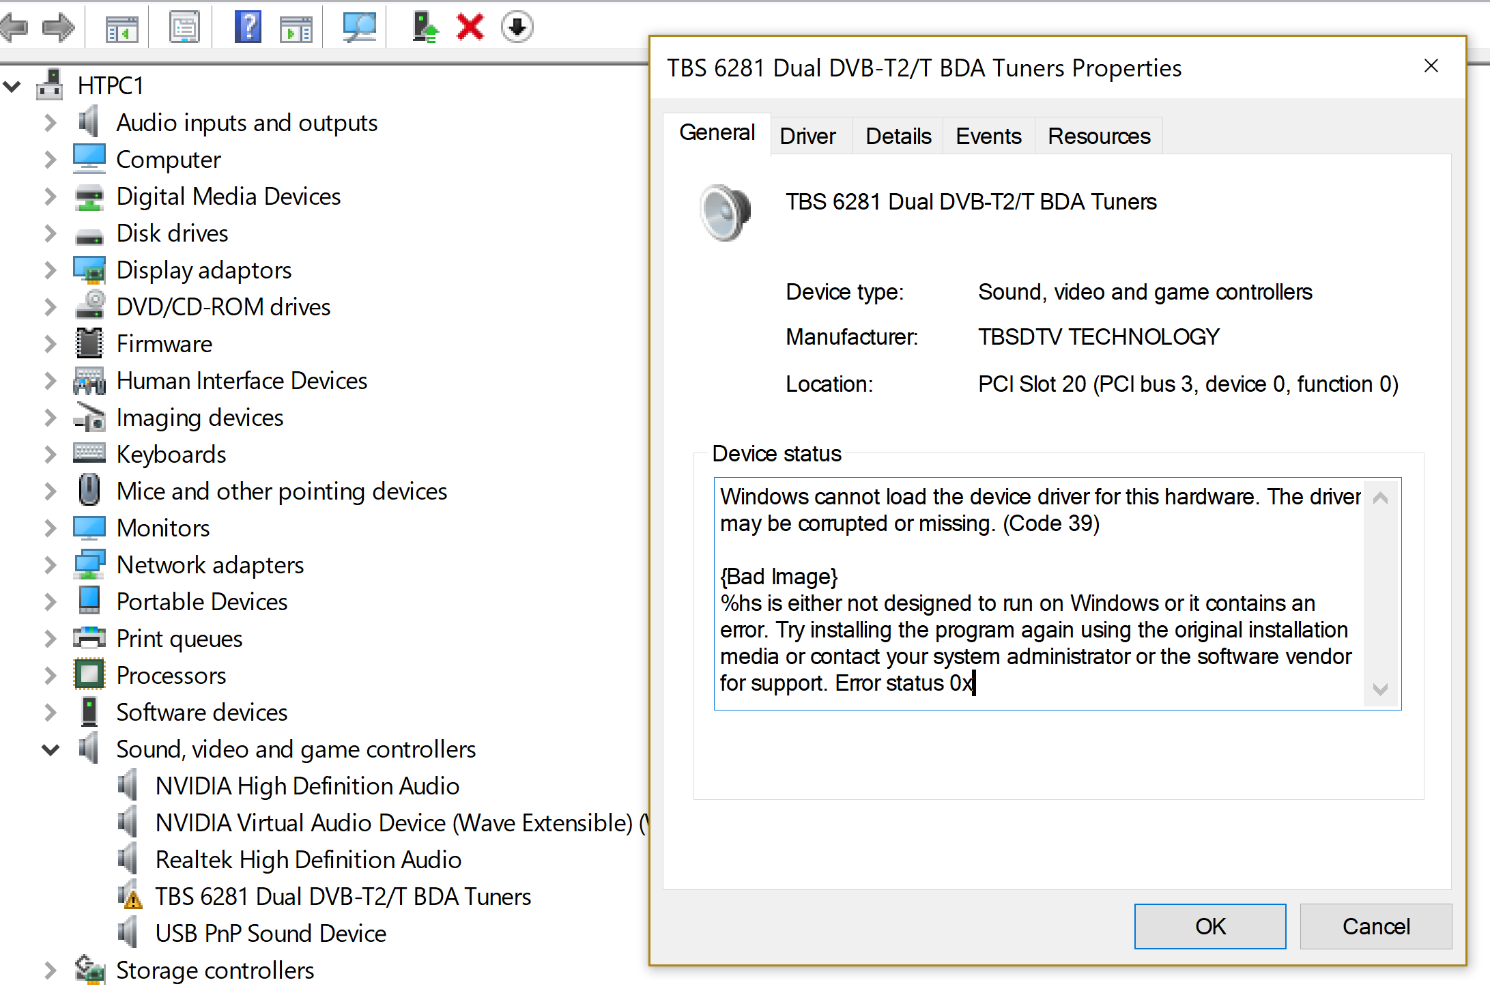Click the PCI Slot 20 location text
Screen dimensions: 1490x991
tap(1188, 384)
